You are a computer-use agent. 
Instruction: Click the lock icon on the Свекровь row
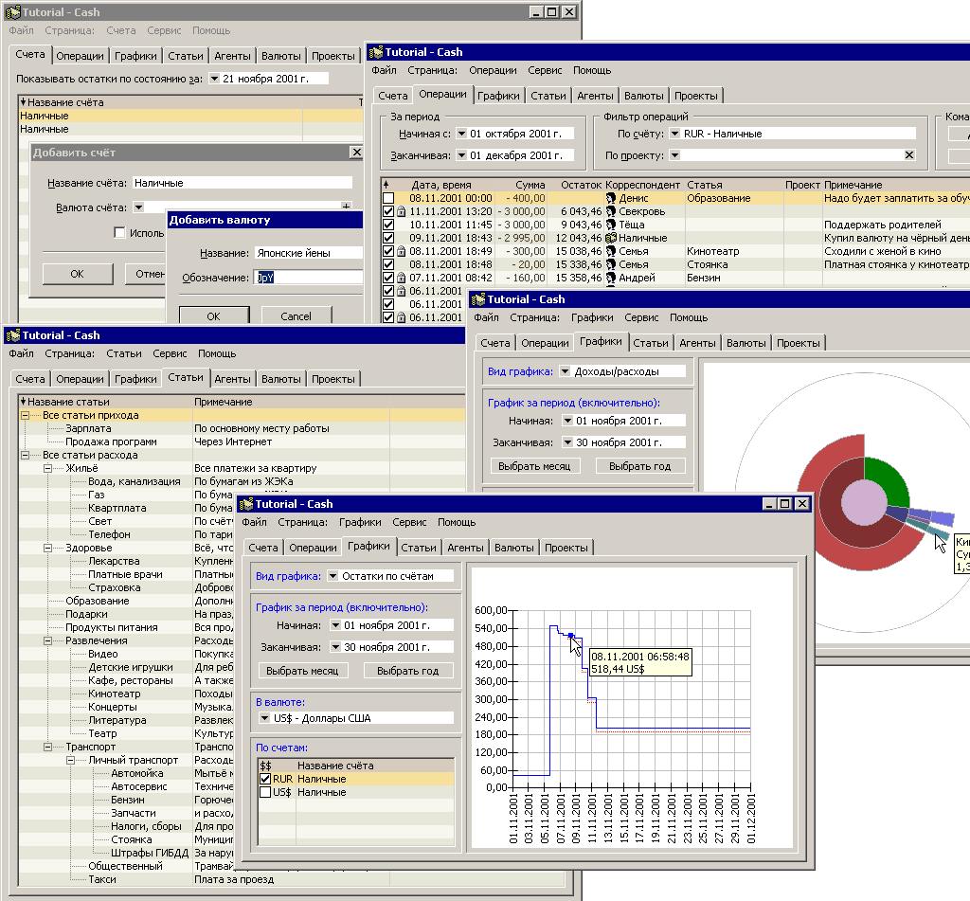402,211
